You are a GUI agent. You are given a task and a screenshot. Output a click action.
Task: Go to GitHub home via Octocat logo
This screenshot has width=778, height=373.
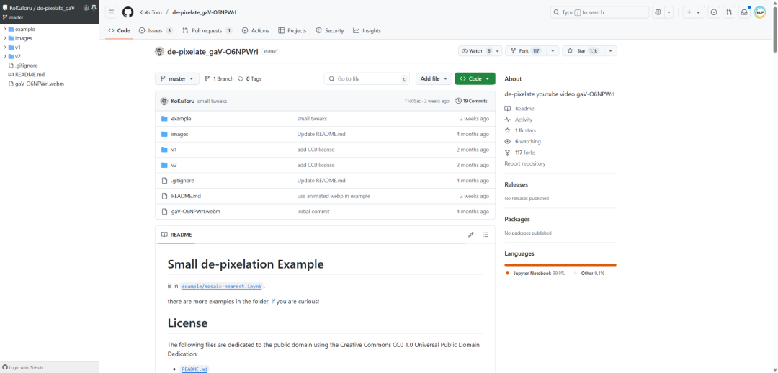click(x=128, y=12)
